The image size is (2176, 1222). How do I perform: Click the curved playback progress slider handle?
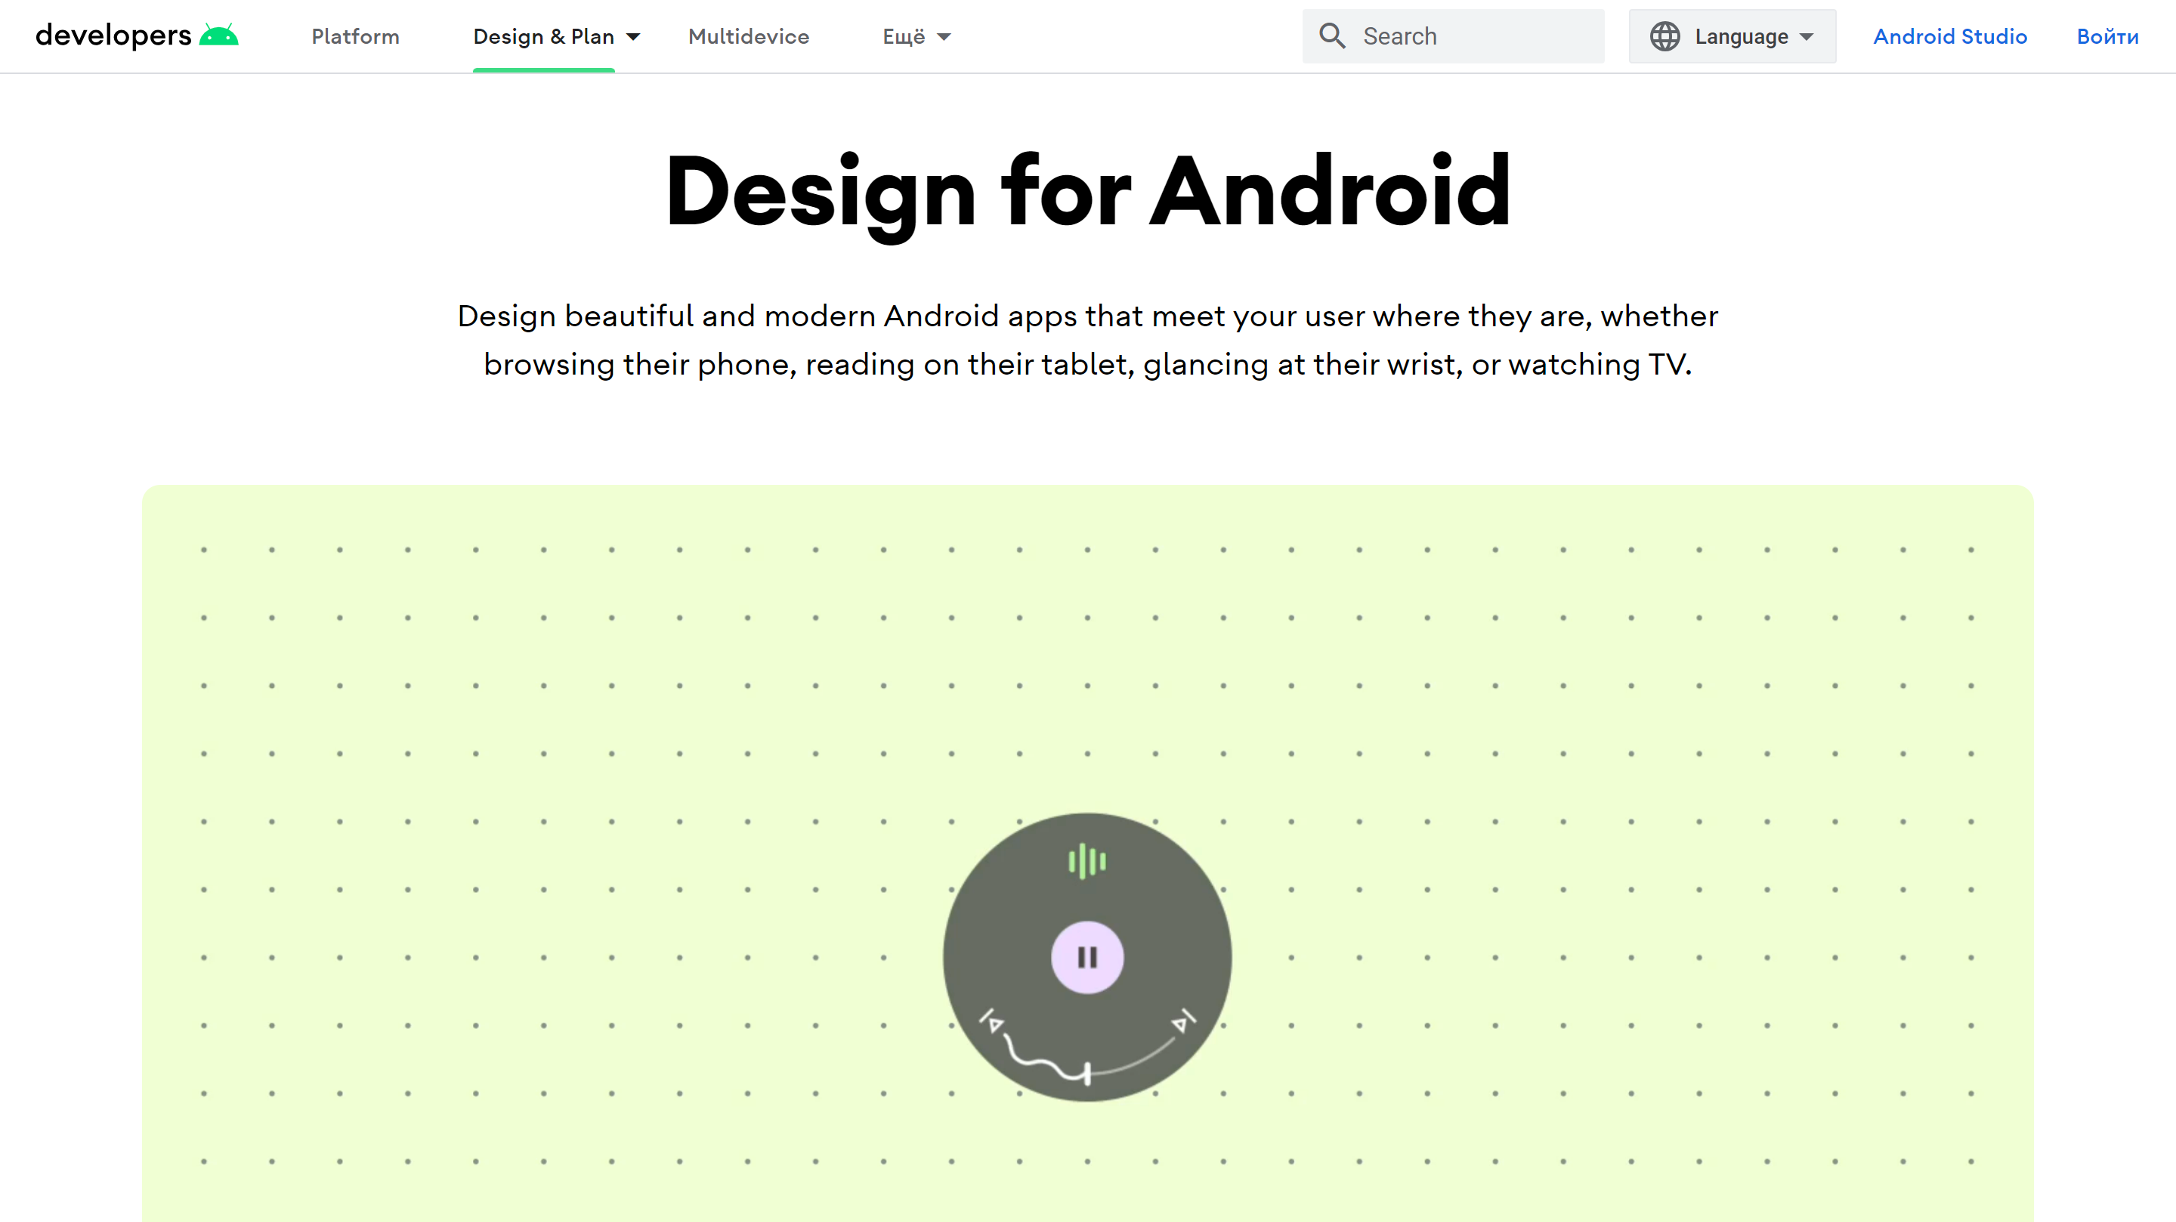(1087, 1072)
